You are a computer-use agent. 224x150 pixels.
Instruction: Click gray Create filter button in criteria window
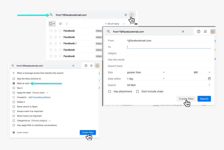[186, 99]
